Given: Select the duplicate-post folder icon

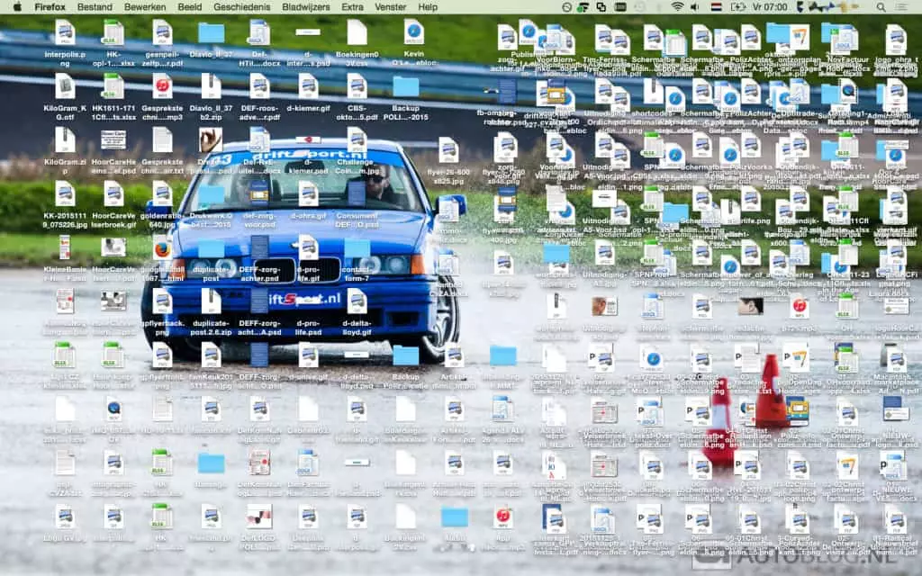Looking at the screenshot, I should (211, 248).
